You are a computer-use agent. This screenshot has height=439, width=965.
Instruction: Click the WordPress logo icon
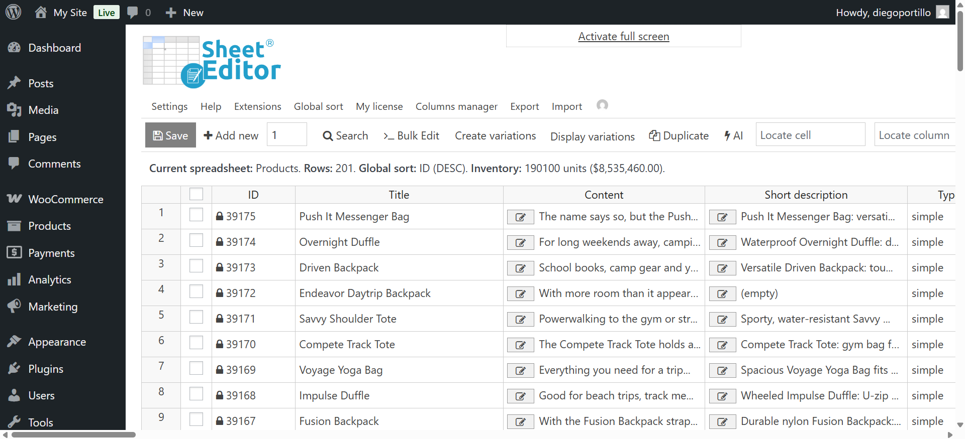click(x=14, y=12)
